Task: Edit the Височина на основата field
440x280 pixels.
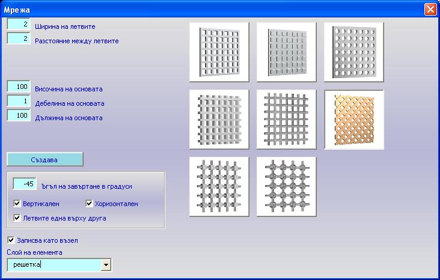Action: pyautogui.click(x=19, y=87)
